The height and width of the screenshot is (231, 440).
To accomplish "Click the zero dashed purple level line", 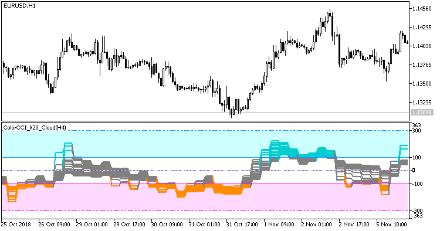I will click(x=205, y=170).
